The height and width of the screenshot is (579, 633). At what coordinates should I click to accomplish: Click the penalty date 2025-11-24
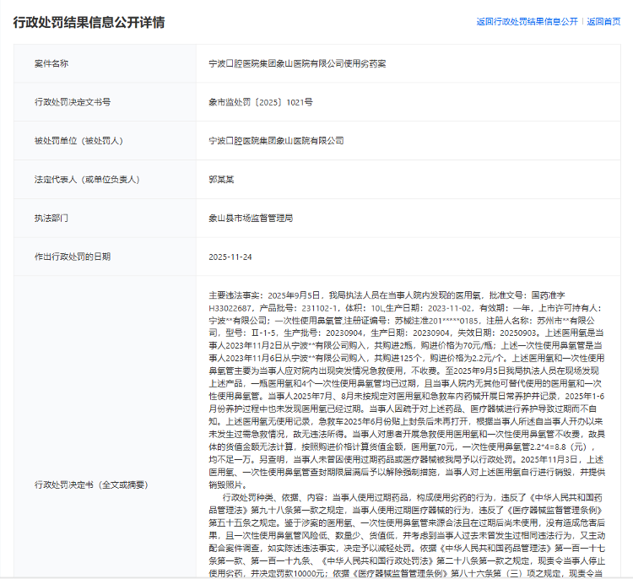tap(230, 257)
